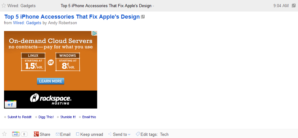Expand the Send to dropdown
298x138 pixels.
click(x=119, y=134)
